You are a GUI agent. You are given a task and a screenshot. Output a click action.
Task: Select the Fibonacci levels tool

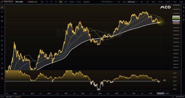2,21
